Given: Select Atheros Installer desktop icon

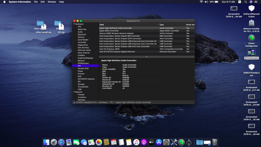Looking at the screenshot, I should pyautogui.click(x=251, y=26).
